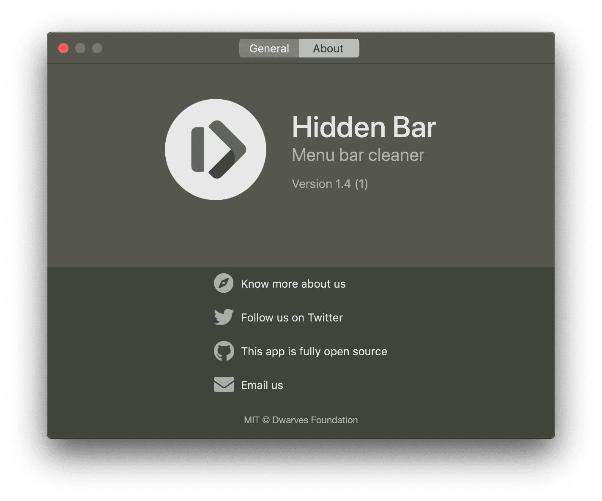Click the GitHub octocat icon
The width and height of the screenshot is (602, 501).
pyautogui.click(x=224, y=351)
